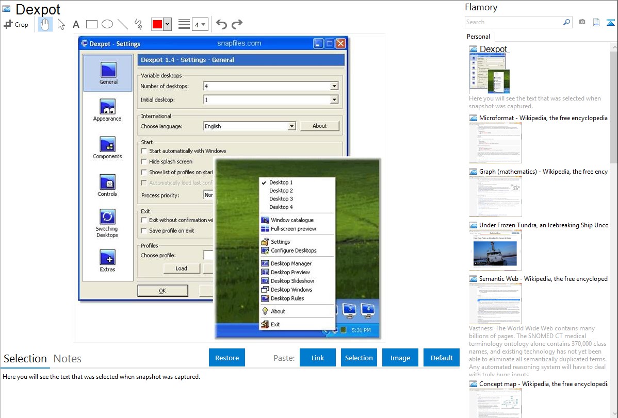Click the red color swatch
This screenshot has height=418, width=618.
click(157, 24)
